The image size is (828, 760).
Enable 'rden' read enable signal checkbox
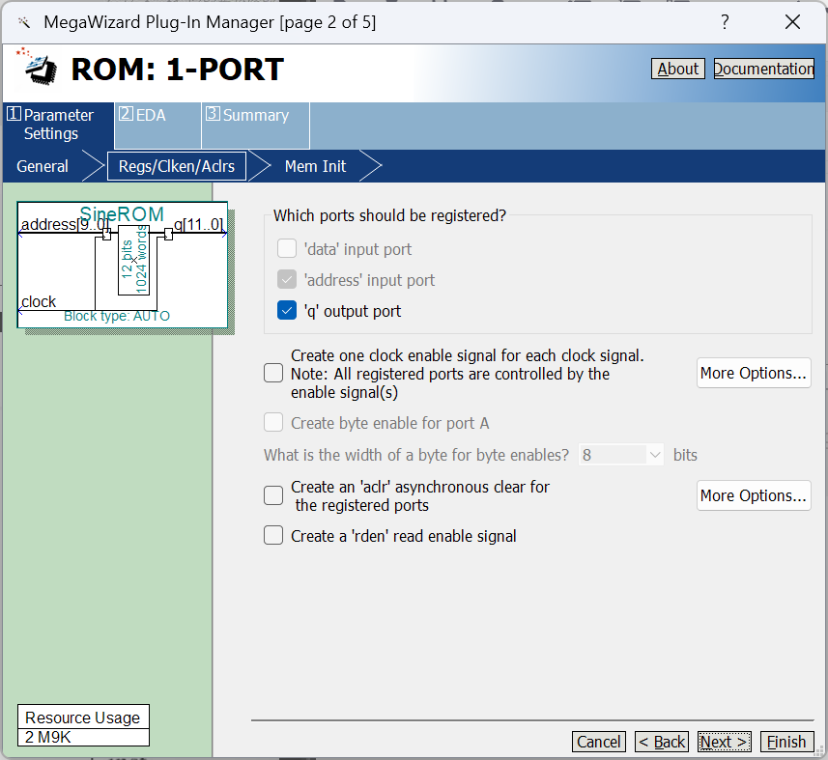(x=273, y=536)
